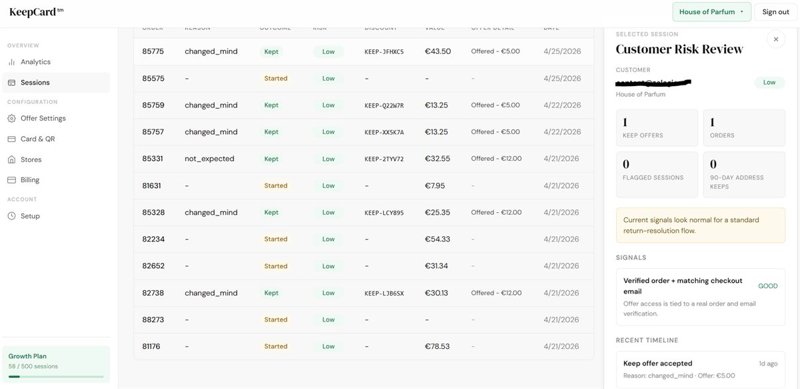
Task: Click the Verified order signal card
Action: (x=701, y=297)
